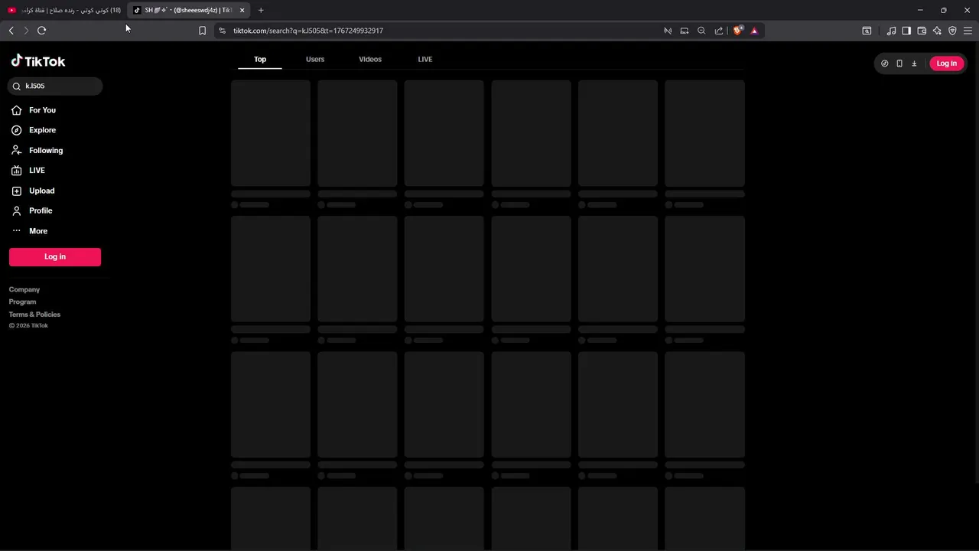Select the LIVE search results tab
This screenshot has width=979, height=551.
[425, 59]
